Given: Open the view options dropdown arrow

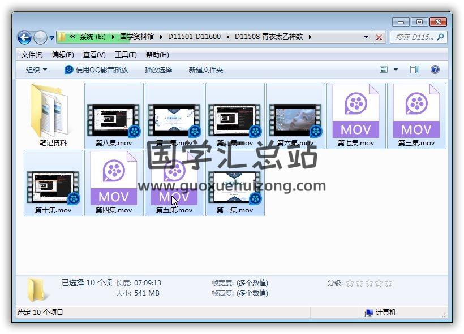Looking at the screenshot, I should [396, 70].
